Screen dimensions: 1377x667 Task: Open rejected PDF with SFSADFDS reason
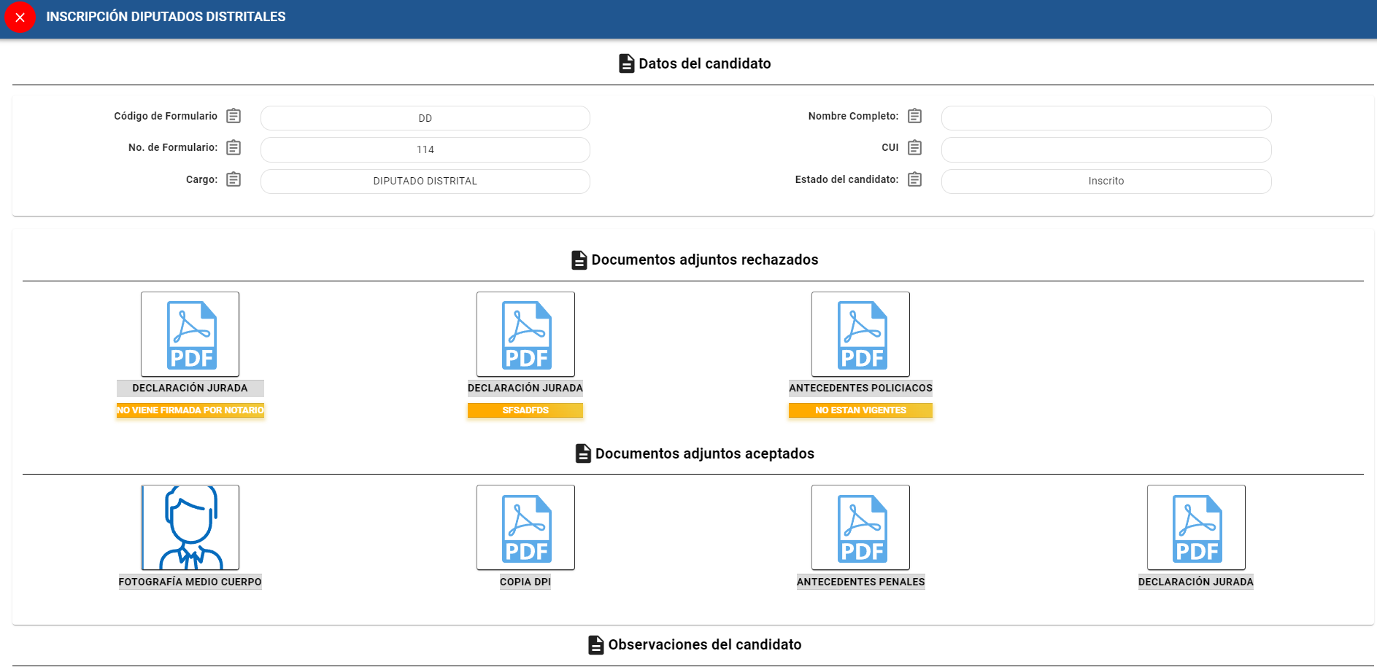[525, 335]
